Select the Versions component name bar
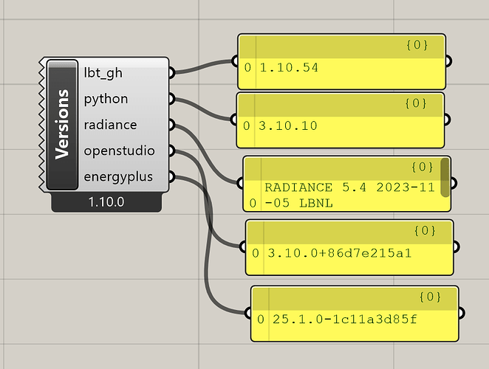 pos(62,125)
